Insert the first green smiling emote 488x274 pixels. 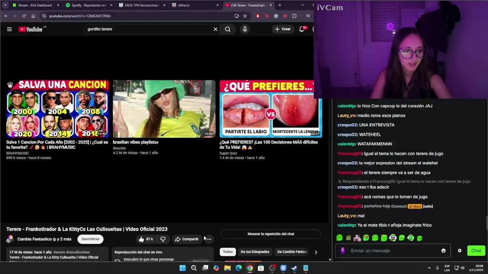(339, 238)
